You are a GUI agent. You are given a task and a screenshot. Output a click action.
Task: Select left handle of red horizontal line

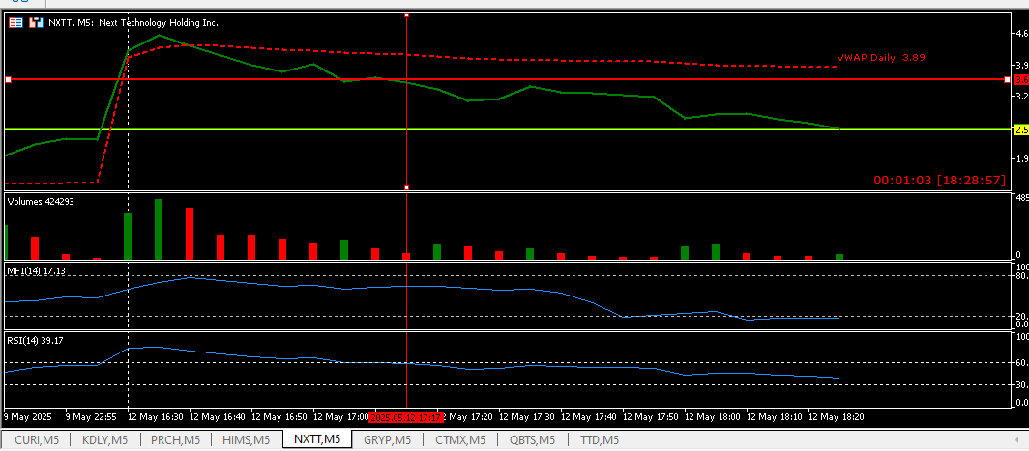pyautogui.click(x=9, y=79)
